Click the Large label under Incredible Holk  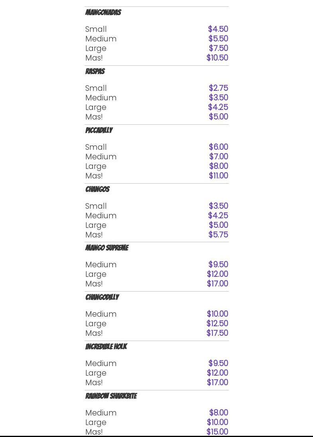[96, 373]
